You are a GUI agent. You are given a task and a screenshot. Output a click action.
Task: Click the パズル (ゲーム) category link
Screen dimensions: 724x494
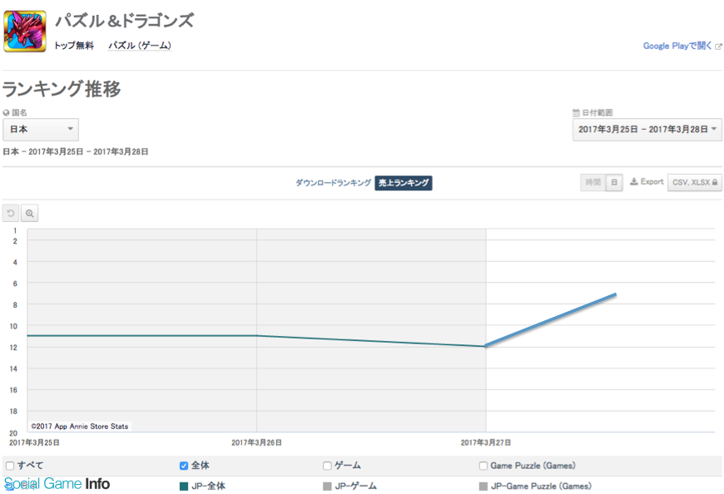point(140,45)
